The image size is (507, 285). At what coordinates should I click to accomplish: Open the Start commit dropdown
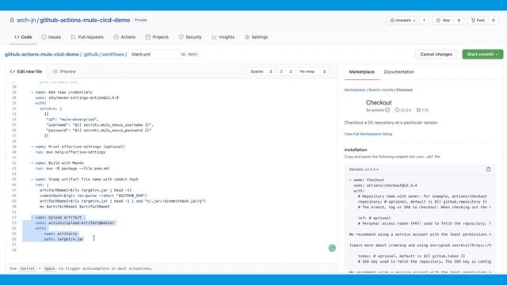[482, 55]
